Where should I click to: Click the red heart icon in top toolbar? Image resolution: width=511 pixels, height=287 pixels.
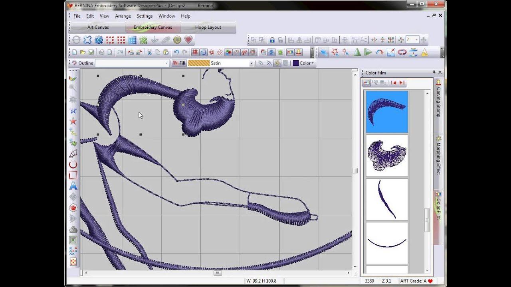tap(188, 40)
